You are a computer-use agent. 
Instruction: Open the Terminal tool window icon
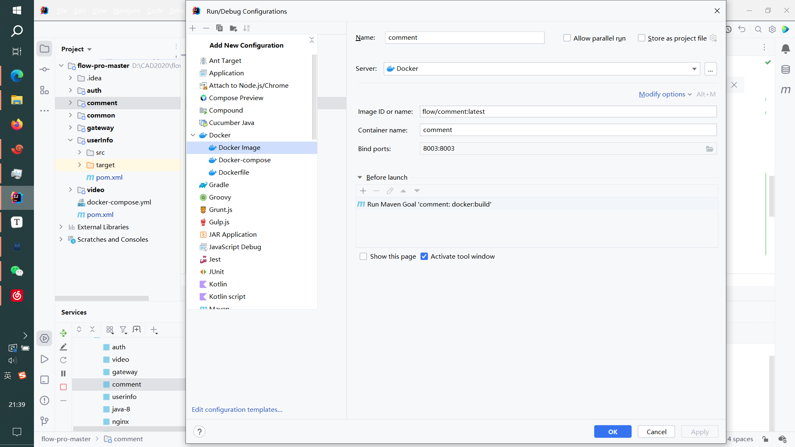tap(44, 380)
